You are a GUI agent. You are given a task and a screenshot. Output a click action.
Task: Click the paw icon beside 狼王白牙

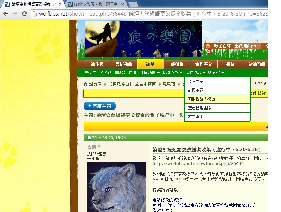coord(208,46)
